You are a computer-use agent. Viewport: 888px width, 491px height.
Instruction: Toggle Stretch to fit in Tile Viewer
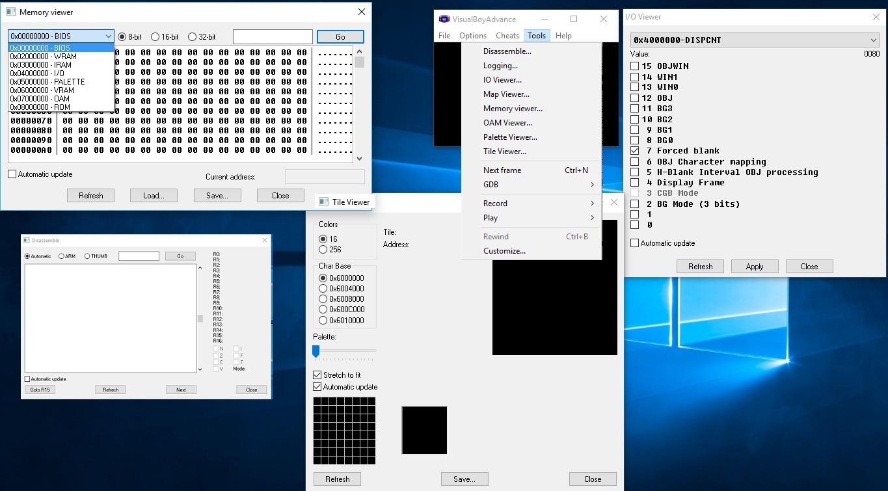pyautogui.click(x=317, y=375)
